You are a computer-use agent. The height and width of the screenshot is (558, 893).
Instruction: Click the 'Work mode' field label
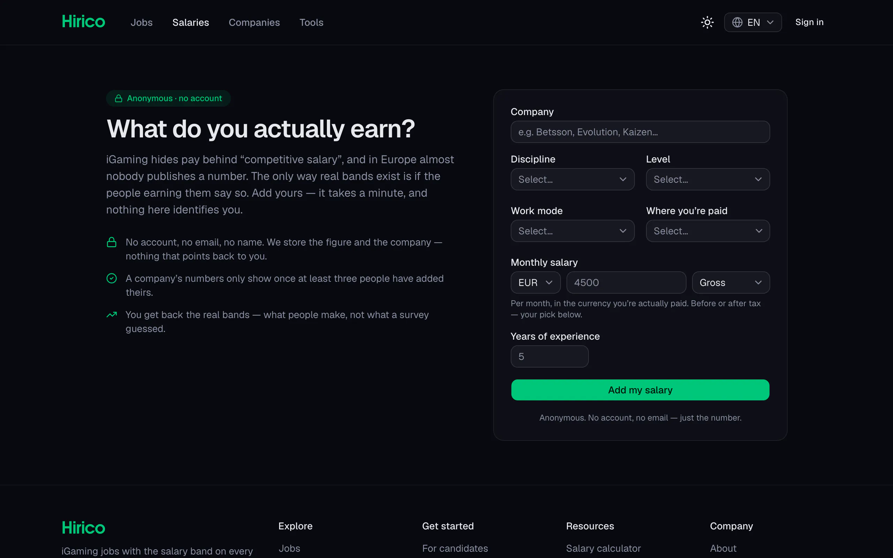point(536,211)
